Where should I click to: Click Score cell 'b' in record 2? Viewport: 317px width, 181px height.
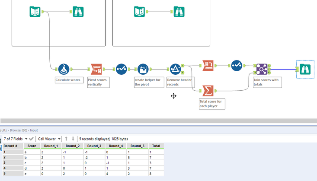32,157
